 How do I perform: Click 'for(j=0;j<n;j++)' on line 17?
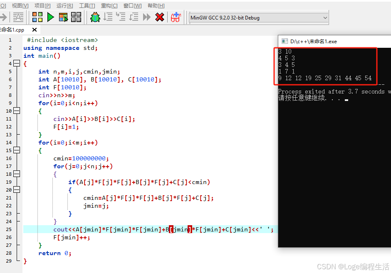click(83, 166)
